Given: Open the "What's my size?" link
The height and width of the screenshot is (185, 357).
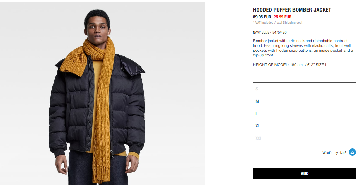Looking at the screenshot, I should tap(334, 153).
